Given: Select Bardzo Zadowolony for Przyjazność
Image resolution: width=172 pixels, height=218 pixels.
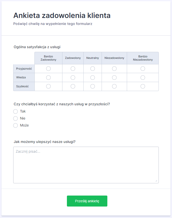Looking at the screenshot, I should 48,69.
